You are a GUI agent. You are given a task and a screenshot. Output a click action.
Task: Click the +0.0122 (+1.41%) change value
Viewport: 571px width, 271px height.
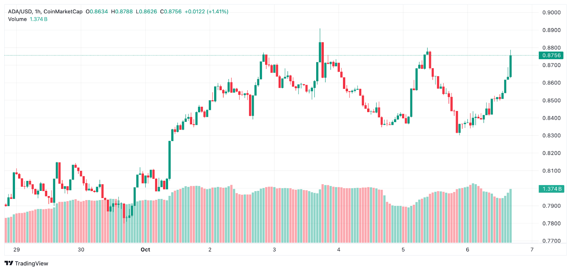pyautogui.click(x=206, y=12)
